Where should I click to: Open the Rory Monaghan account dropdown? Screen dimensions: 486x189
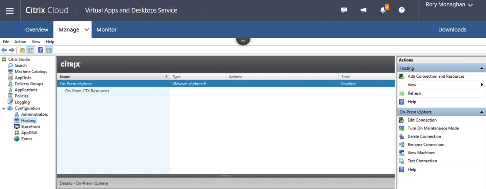(x=449, y=5)
